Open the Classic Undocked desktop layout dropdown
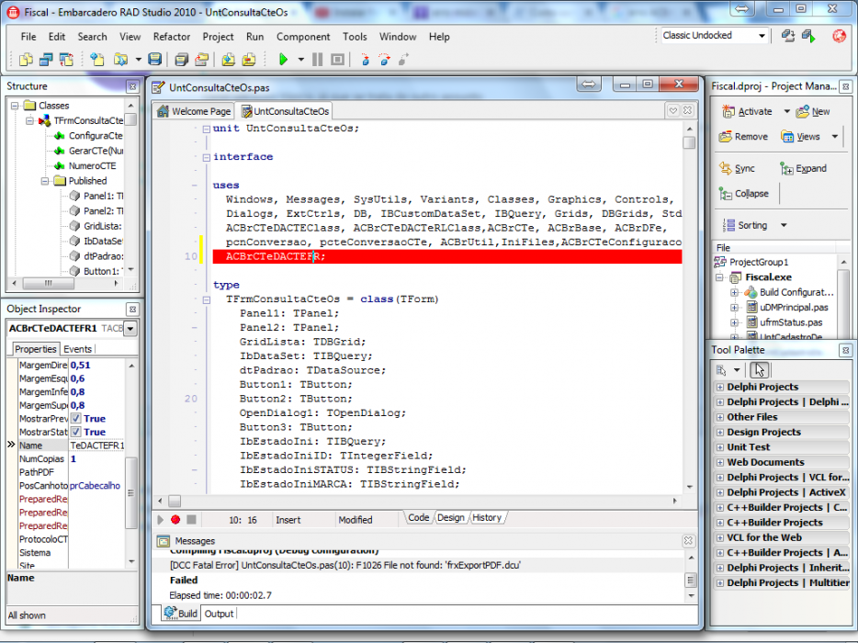 coord(762,36)
